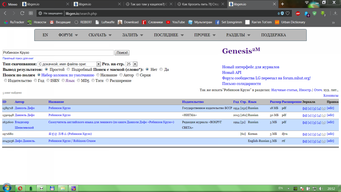Open Новый интерфейс для журналов link
Viewport: 341px width, 192px height.
coord(251,67)
